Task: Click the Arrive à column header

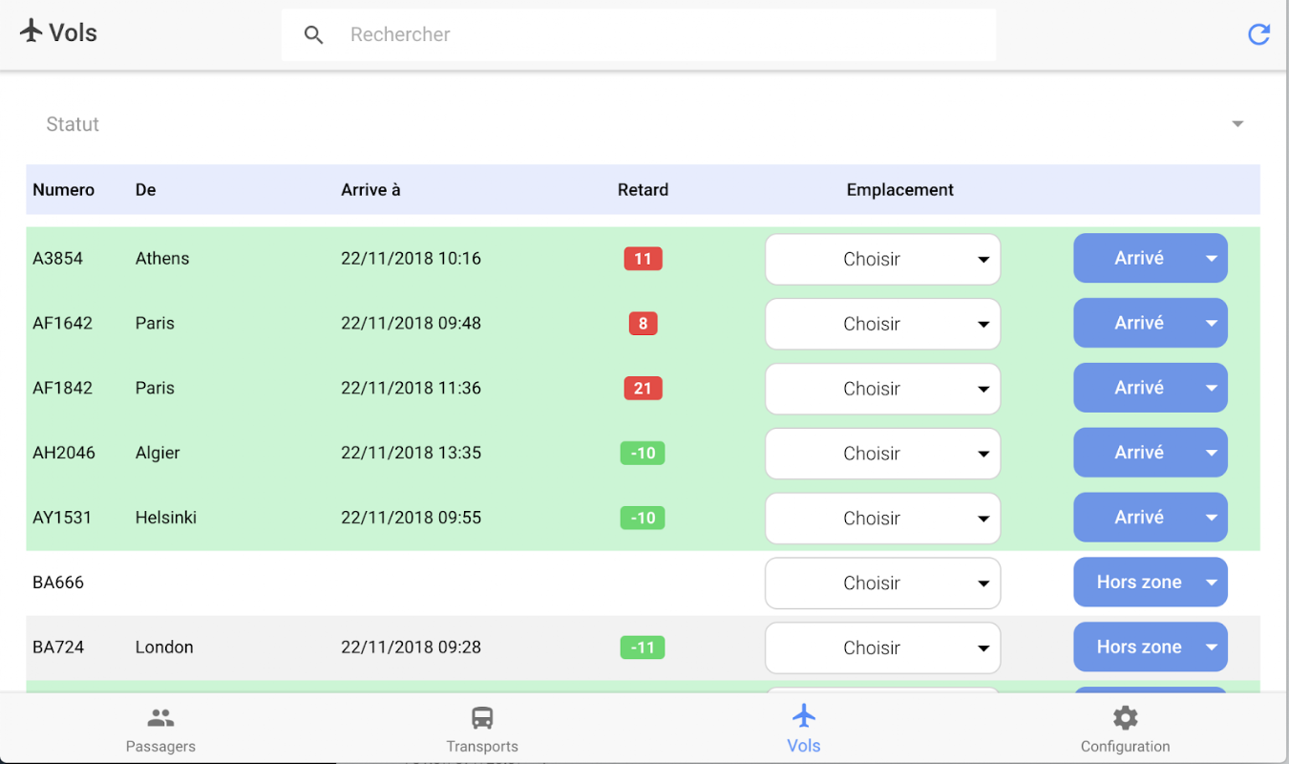Action: pyautogui.click(x=370, y=190)
